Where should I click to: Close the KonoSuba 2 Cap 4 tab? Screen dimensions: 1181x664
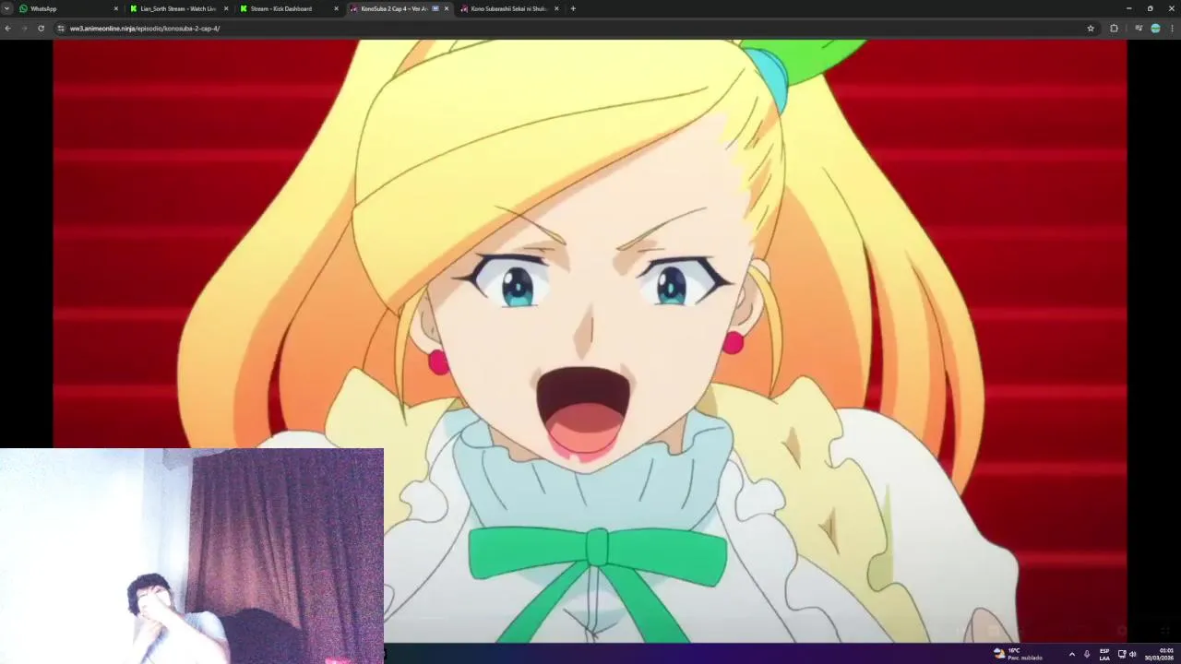[447, 8]
